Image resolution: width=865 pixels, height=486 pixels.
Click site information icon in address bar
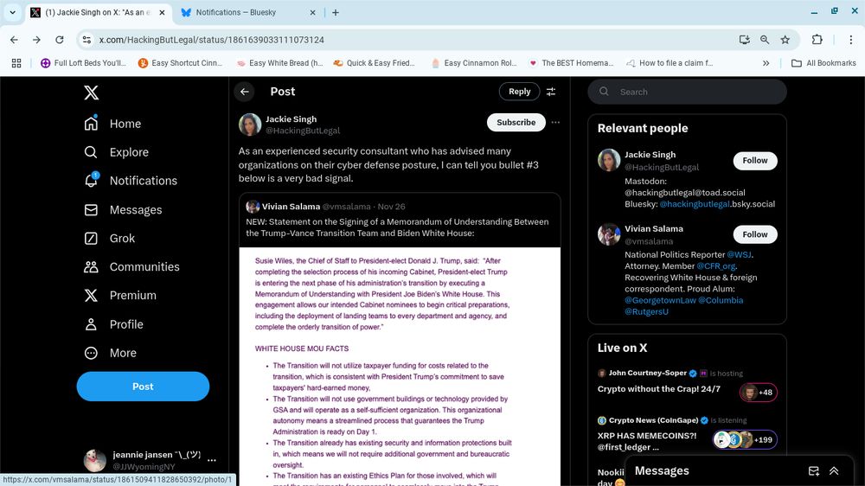(86, 40)
